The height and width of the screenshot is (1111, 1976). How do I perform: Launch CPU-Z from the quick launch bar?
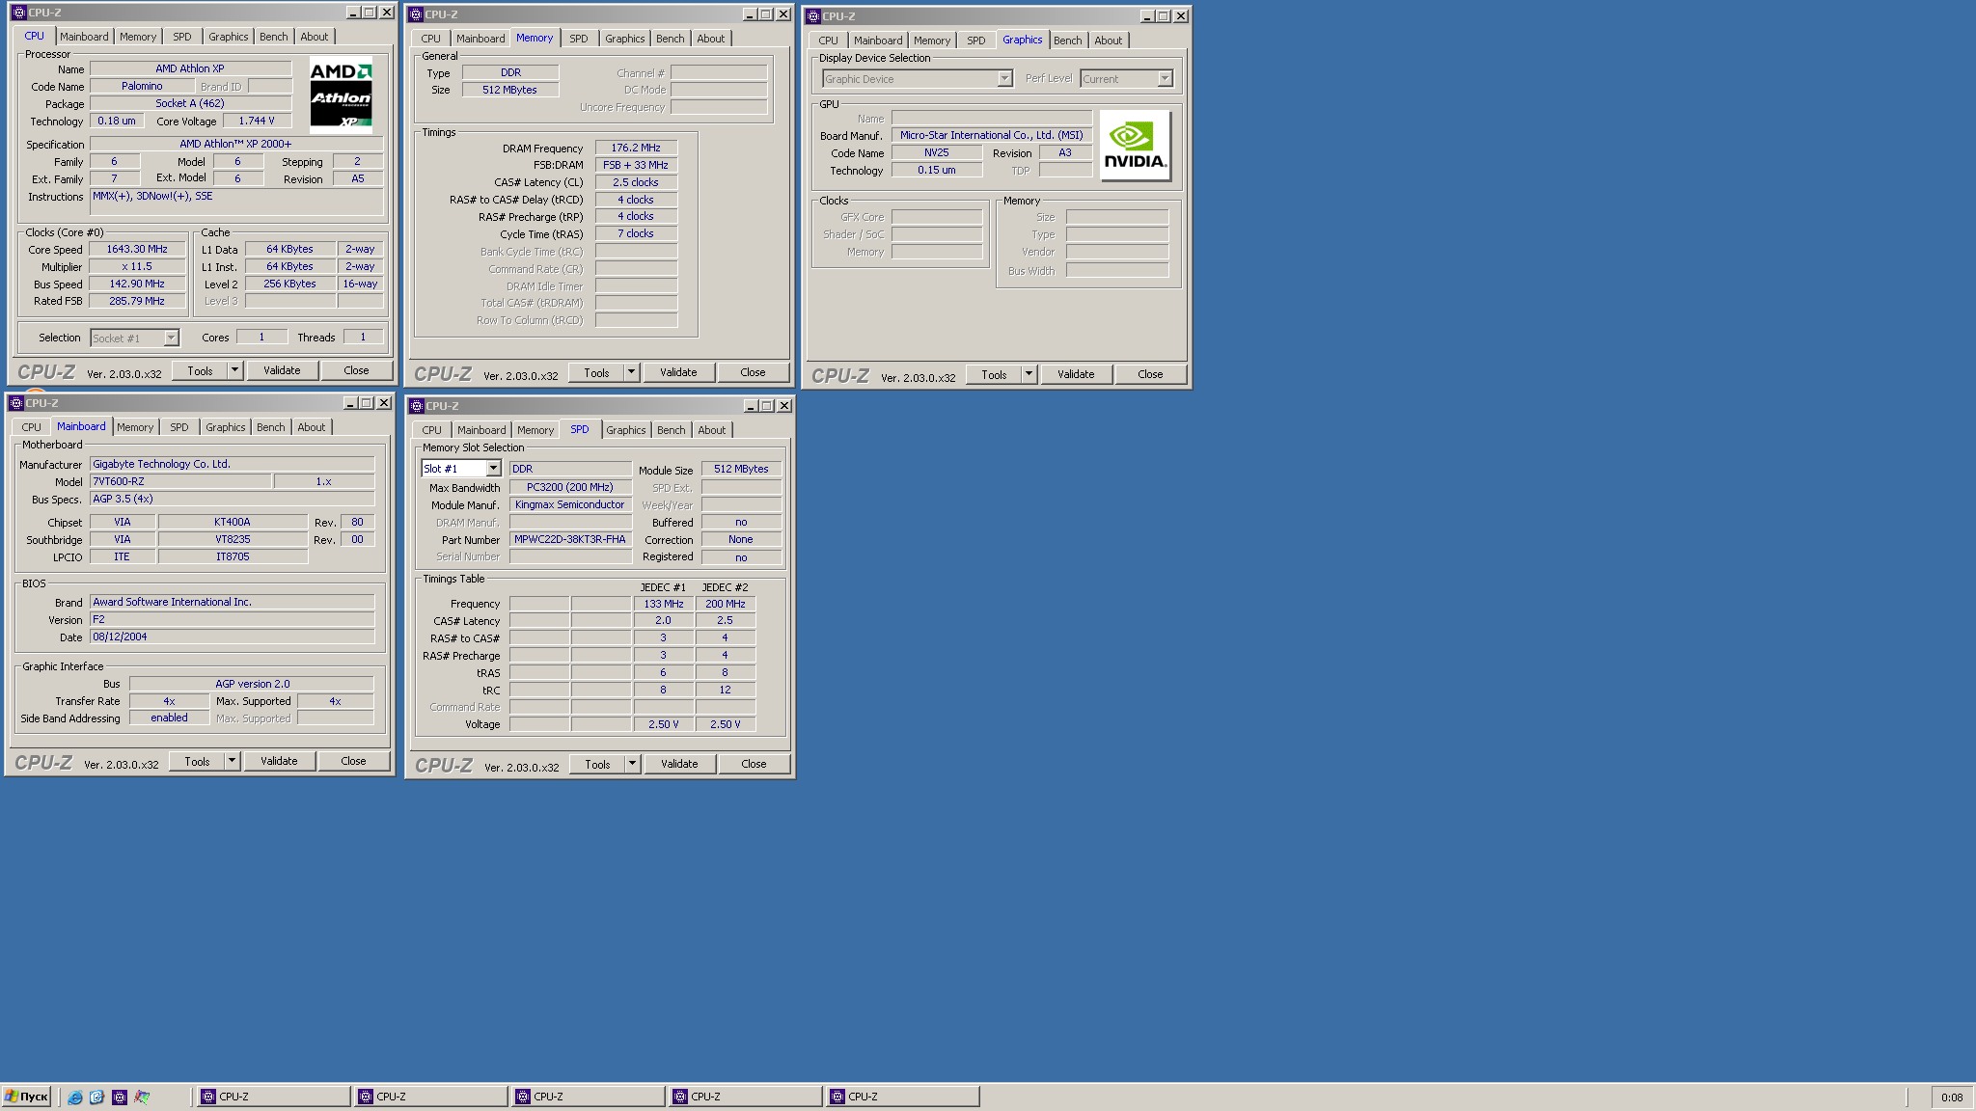point(120,1097)
